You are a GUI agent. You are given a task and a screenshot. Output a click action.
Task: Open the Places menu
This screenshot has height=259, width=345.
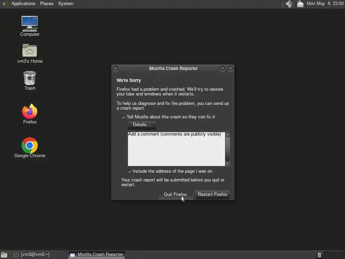(46, 4)
